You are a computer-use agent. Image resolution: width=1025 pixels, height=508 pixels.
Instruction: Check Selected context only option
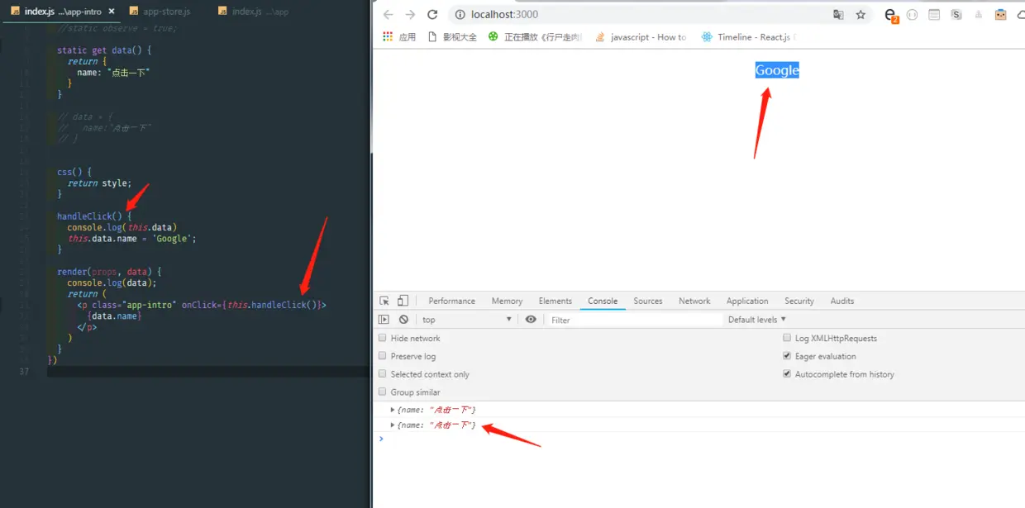pos(382,374)
